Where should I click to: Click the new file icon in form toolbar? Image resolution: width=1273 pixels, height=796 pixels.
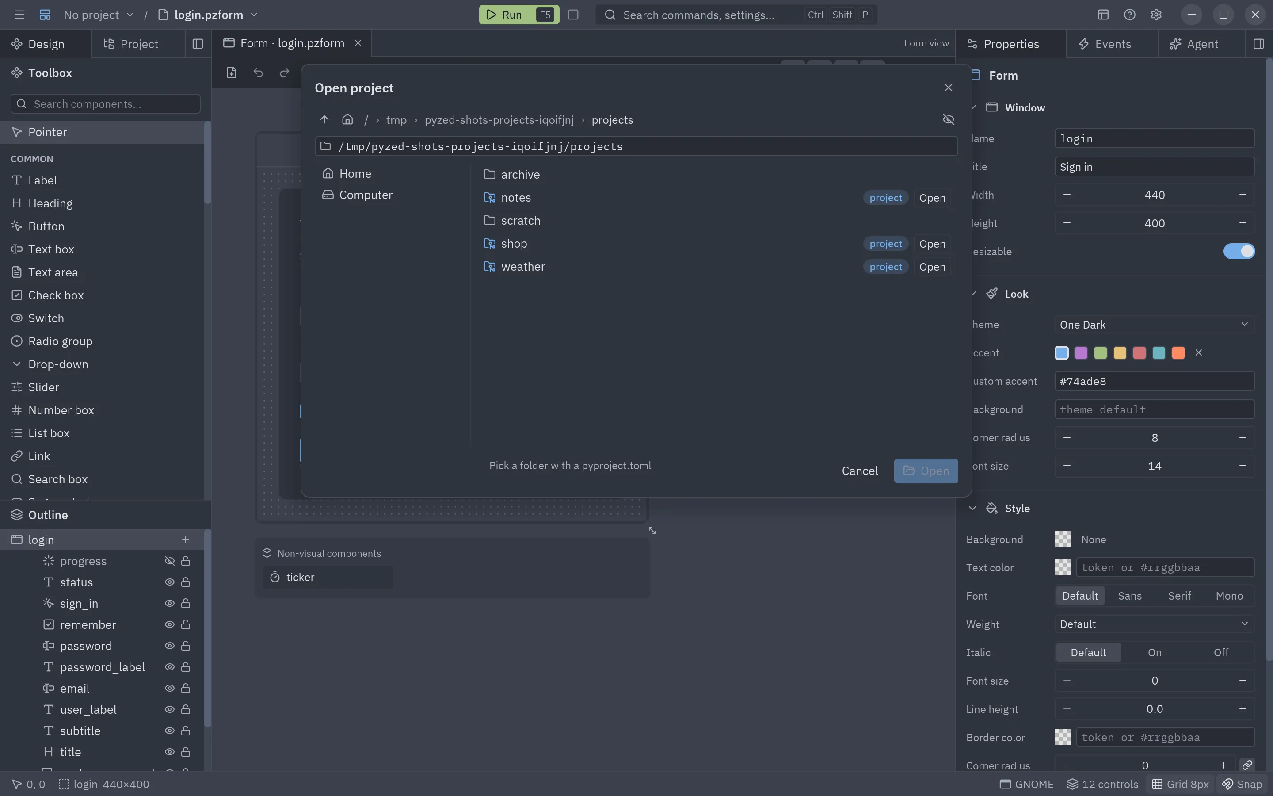coord(232,73)
